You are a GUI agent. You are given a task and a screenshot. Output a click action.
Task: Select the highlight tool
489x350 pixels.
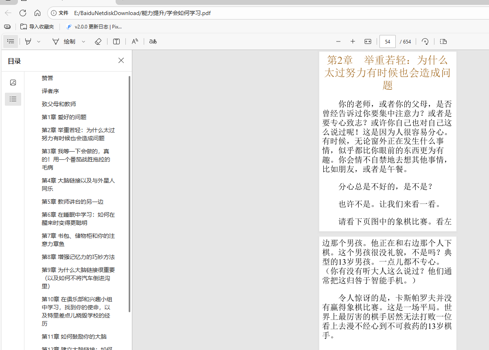(28, 41)
